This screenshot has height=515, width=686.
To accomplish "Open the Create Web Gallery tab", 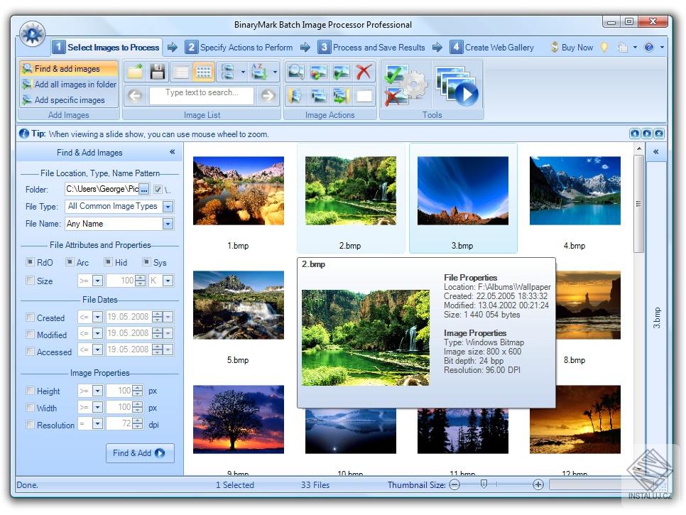I will pyautogui.click(x=501, y=47).
